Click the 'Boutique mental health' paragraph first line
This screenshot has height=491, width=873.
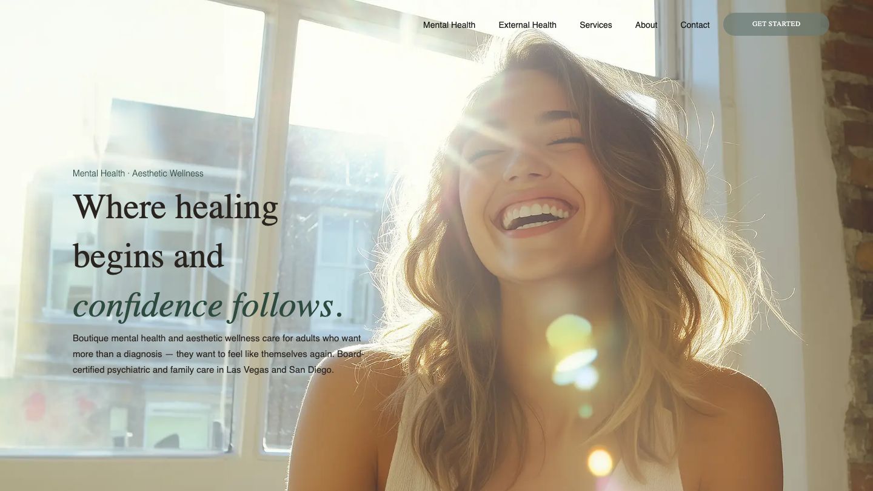pyautogui.click(x=216, y=338)
